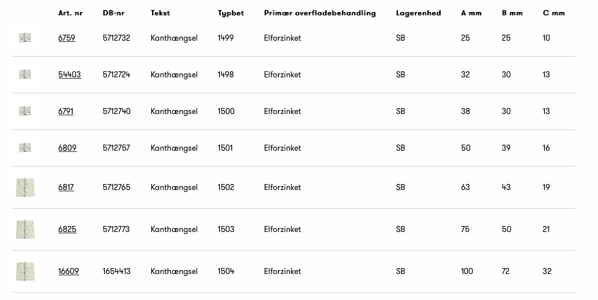Click the A mm column header
This screenshot has height=300, width=598.
471,13
